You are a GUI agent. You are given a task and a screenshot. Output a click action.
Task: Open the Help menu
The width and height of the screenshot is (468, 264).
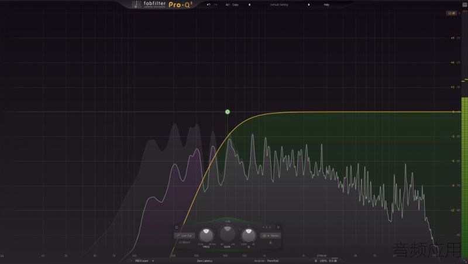326,5
